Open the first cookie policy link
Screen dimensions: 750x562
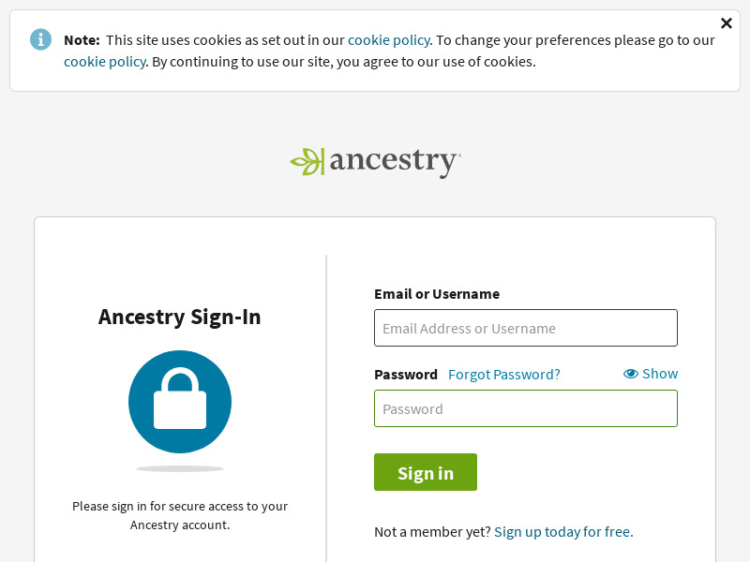pos(389,39)
